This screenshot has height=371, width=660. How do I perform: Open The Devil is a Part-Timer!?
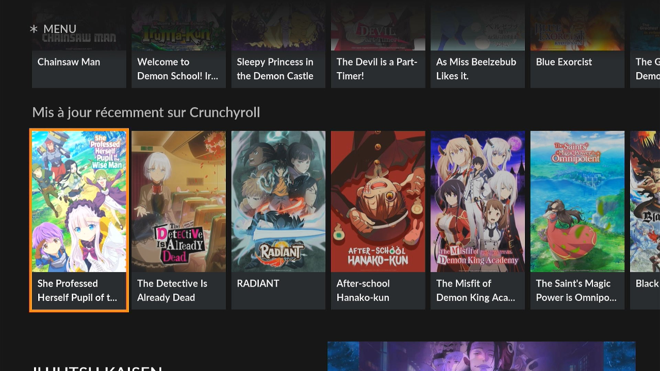tap(378, 26)
